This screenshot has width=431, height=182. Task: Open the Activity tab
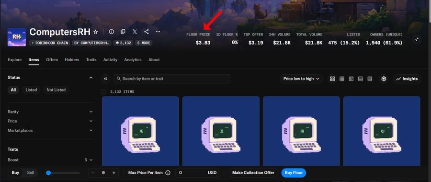(110, 60)
